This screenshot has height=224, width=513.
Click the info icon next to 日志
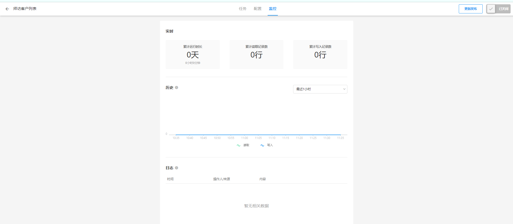click(x=177, y=168)
